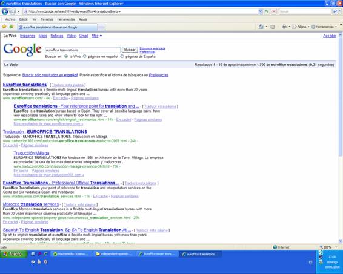Open Google Vídeo link
Screen dimensions: 343x274
click(71, 36)
